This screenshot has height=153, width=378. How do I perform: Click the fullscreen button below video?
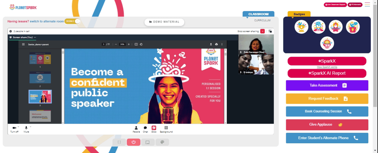coord(119,142)
